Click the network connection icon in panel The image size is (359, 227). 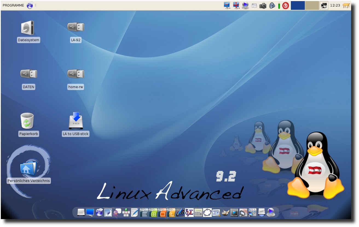[324, 5]
